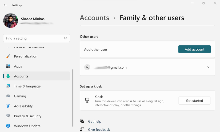Click the Apps sidebar icon
The width and height of the screenshot is (220, 132).
pyautogui.click(x=8, y=66)
